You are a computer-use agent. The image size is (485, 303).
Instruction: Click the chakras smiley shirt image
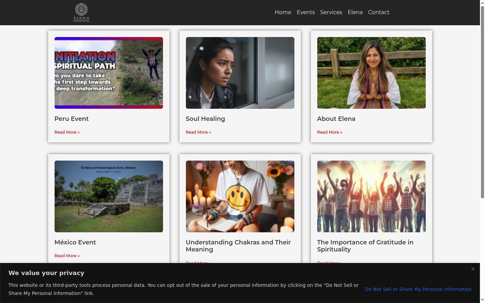(x=240, y=196)
